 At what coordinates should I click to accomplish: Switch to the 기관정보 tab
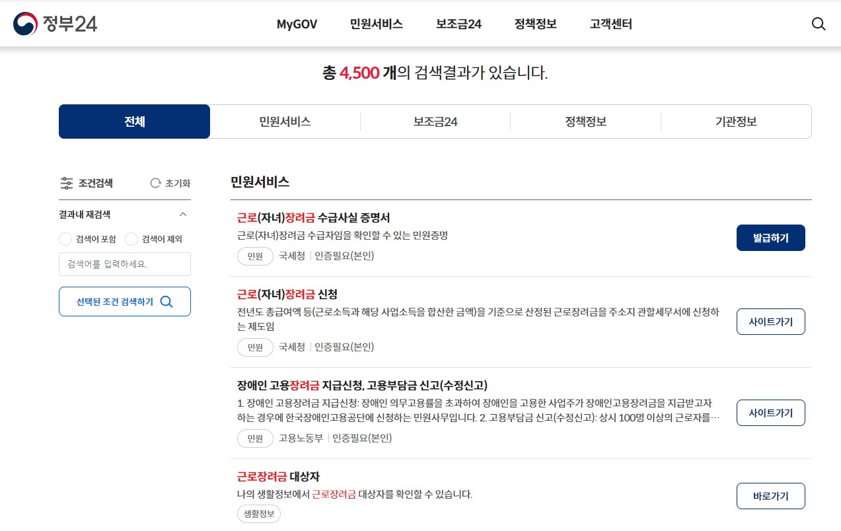(x=736, y=122)
